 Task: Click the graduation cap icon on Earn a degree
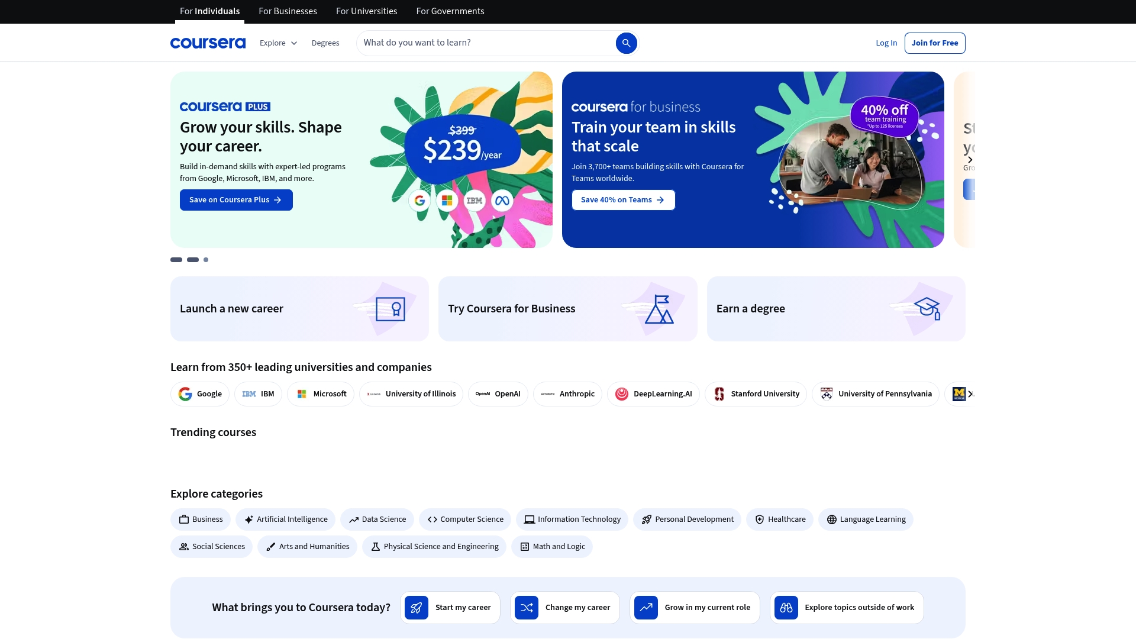click(927, 308)
